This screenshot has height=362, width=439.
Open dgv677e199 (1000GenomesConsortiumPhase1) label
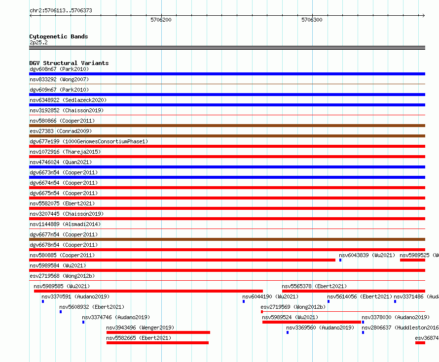[x=89, y=141]
